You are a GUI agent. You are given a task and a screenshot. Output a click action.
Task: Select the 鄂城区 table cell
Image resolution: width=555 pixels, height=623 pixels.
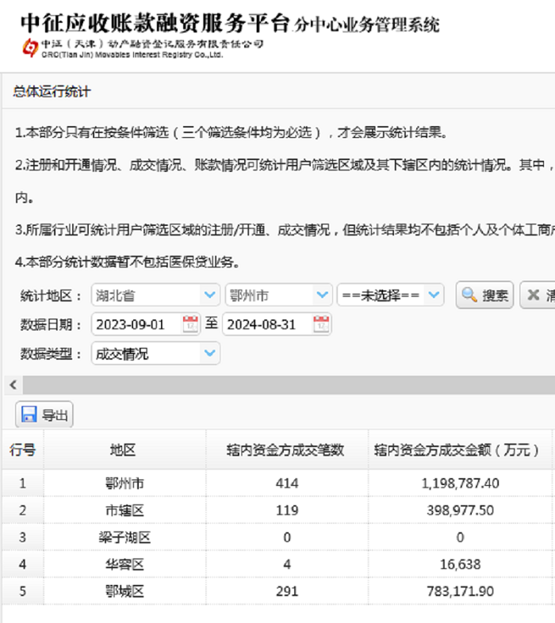point(124,591)
